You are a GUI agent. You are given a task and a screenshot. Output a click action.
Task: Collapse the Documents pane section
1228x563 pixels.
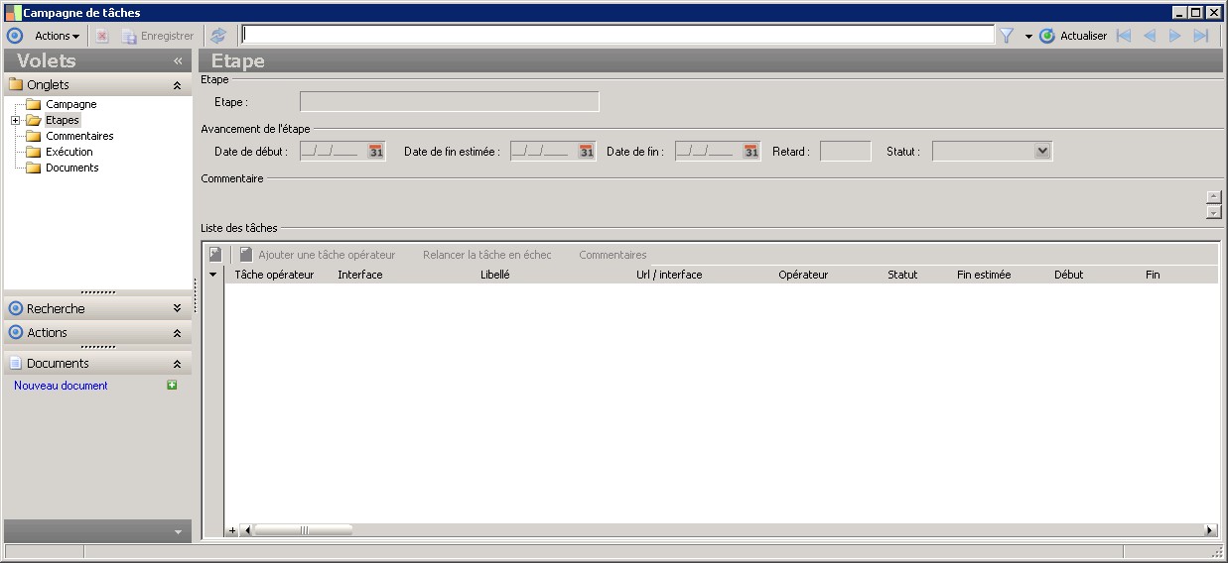[x=177, y=364]
